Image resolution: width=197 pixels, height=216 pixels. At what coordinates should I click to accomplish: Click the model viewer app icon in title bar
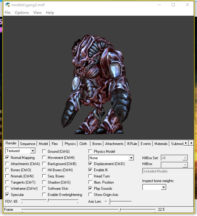click(7, 5)
